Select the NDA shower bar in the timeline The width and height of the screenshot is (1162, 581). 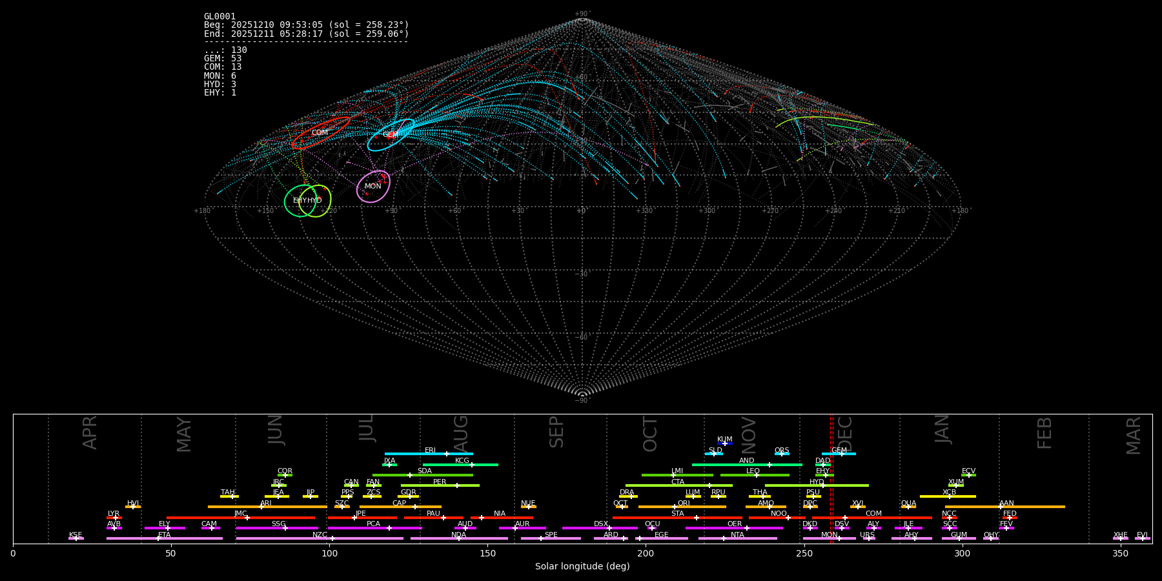point(459,538)
